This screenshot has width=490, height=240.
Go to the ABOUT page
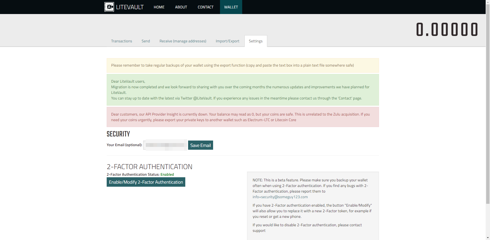coord(181,7)
